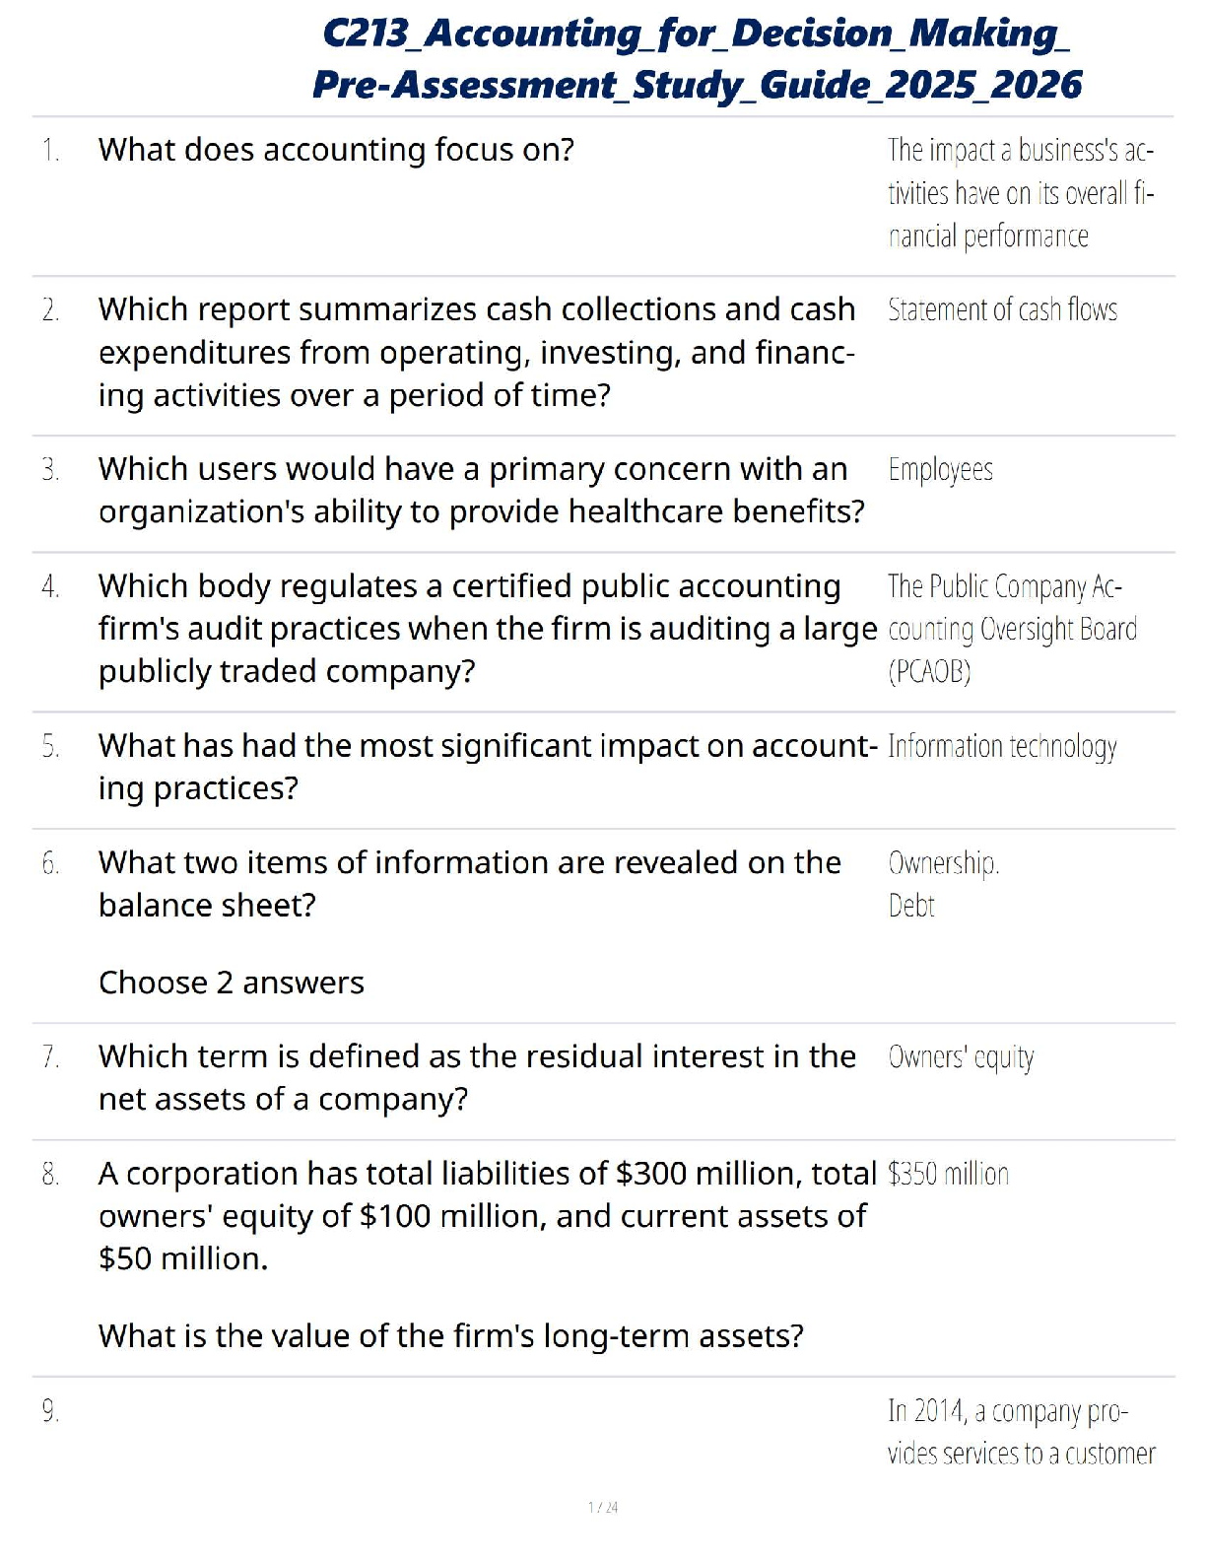
Task: Click question 5 about accounting practices impact
Action: pos(487,767)
